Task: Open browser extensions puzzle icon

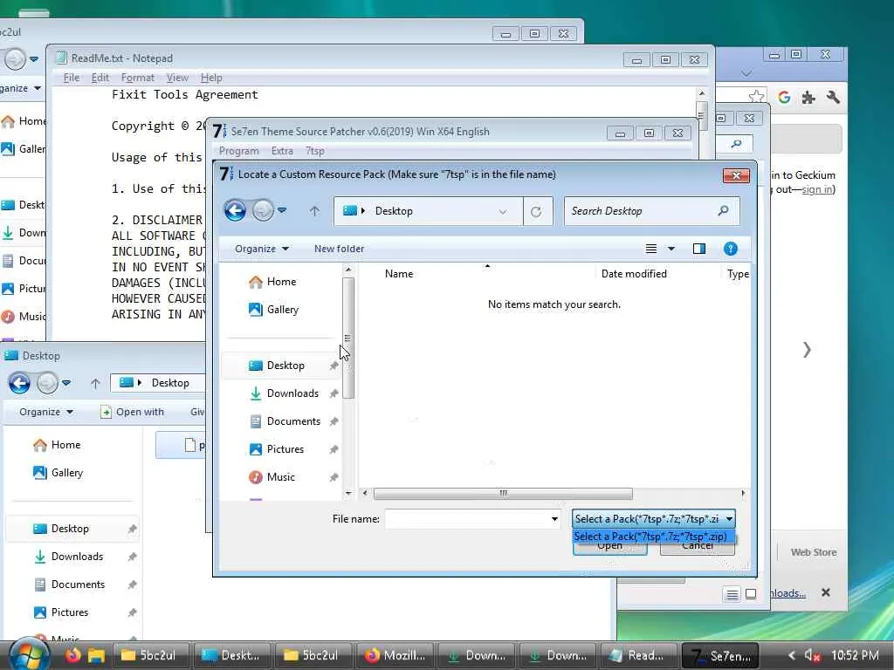Action: click(x=808, y=98)
